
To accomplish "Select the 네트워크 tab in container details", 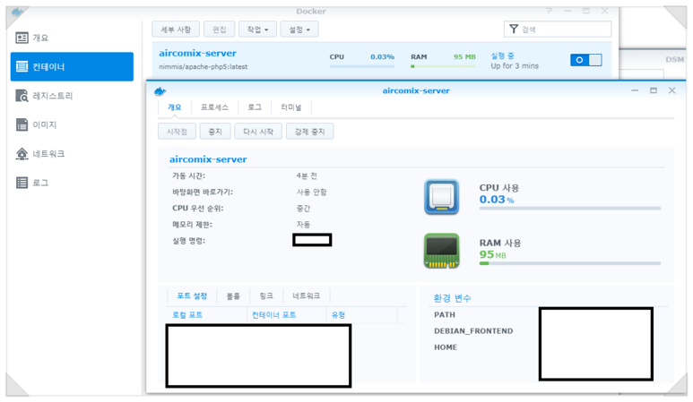I will 307,295.
